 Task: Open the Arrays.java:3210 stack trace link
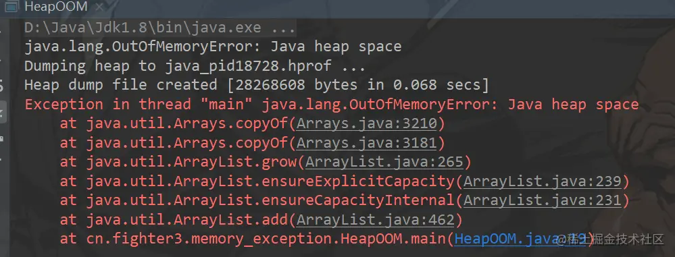pos(367,123)
